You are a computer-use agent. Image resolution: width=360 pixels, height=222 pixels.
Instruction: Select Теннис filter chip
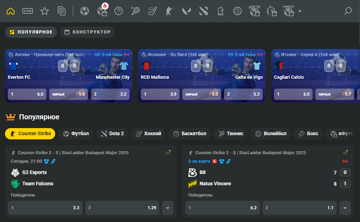click(x=230, y=134)
